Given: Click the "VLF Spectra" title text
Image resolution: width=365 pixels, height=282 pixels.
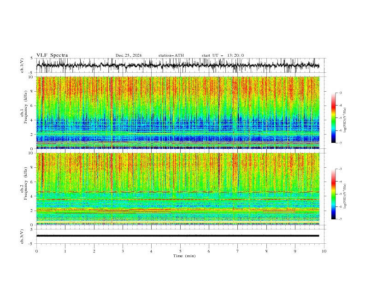Looking at the screenshot, I should [x=52, y=55].
